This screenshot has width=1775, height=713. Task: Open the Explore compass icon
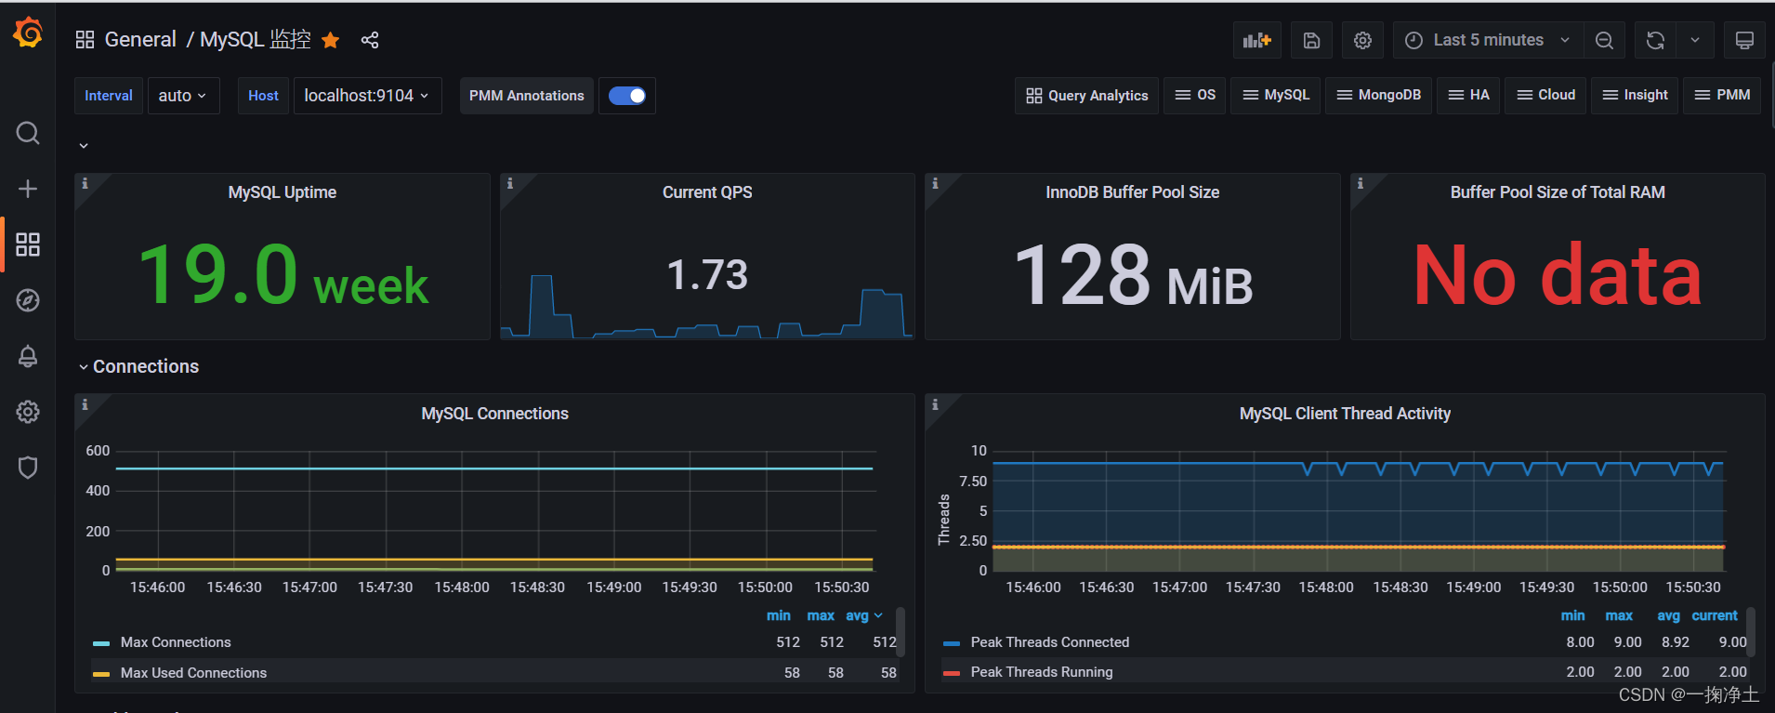tap(28, 300)
